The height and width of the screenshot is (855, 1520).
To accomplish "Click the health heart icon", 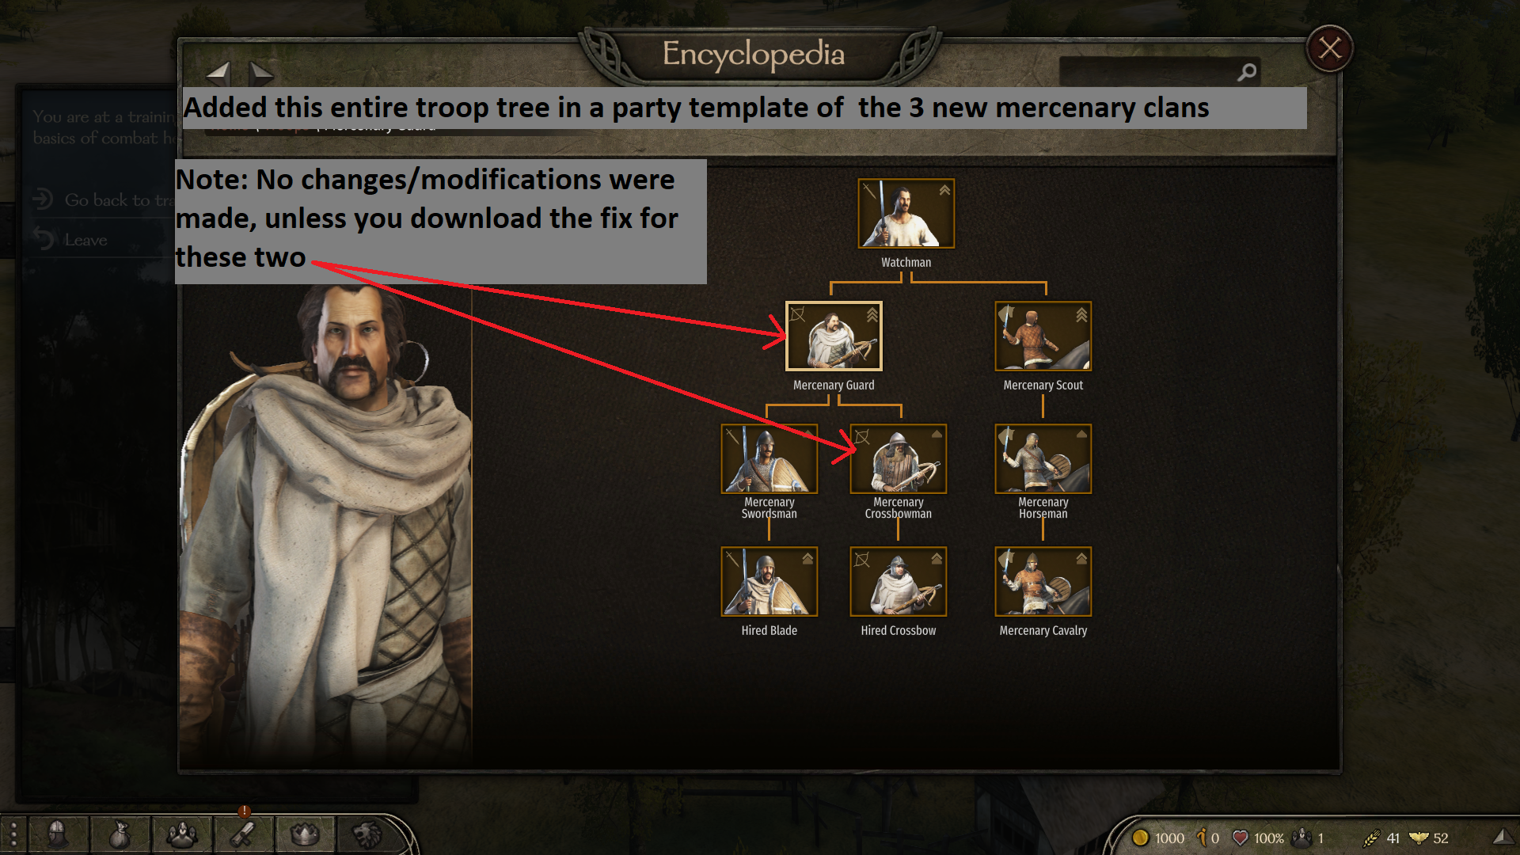I will point(1241,838).
